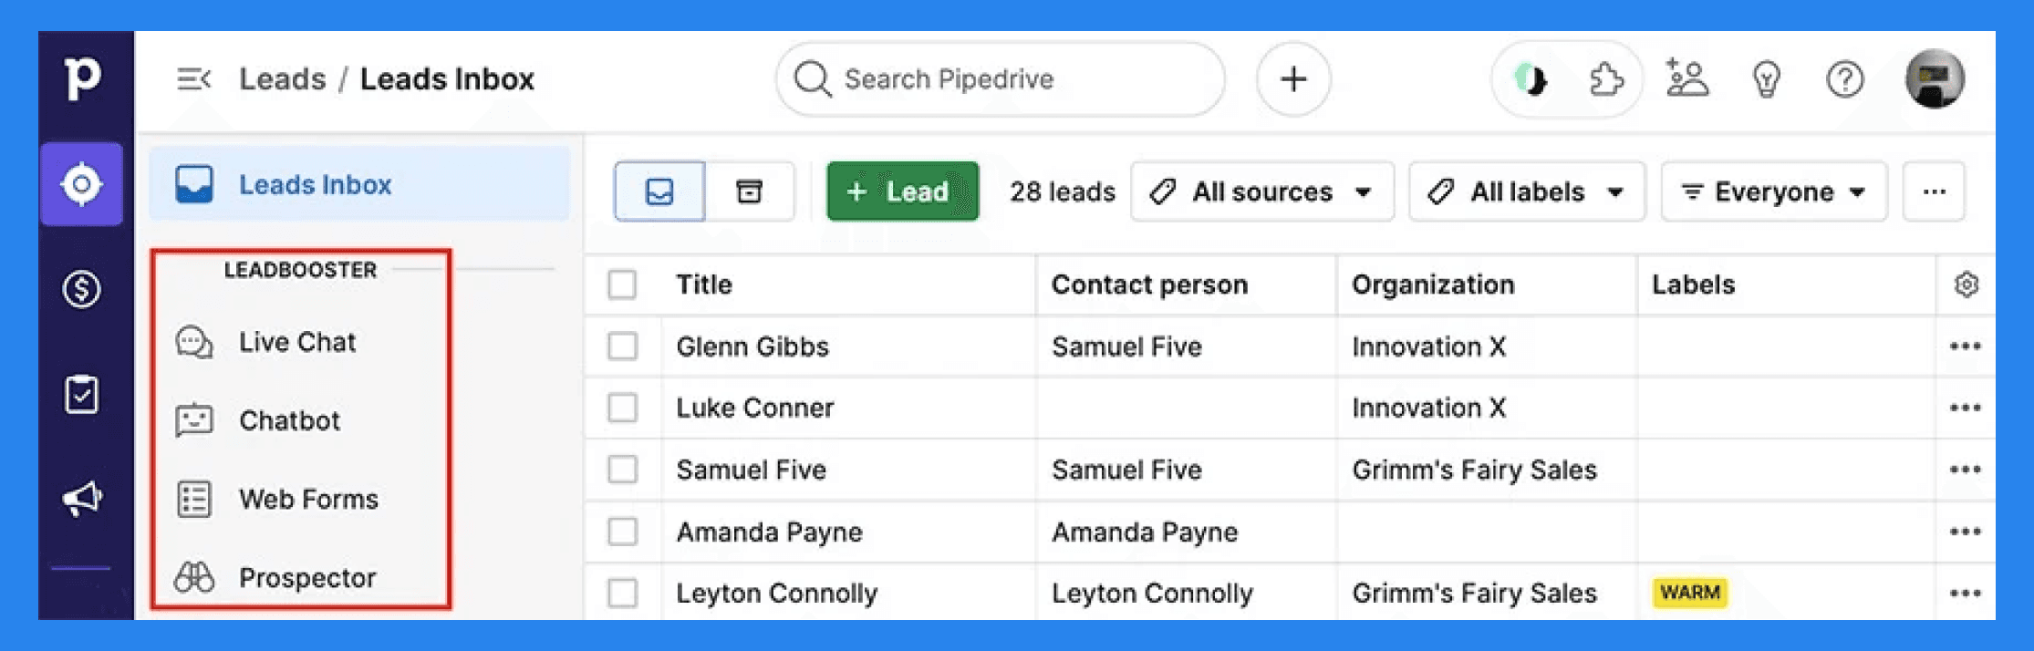Check the Luke Conner row checkbox

tap(622, 408)
